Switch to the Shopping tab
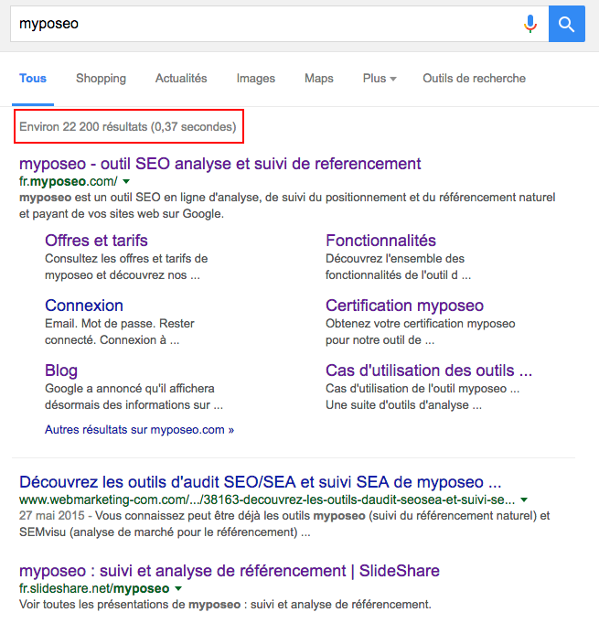This screenshot has width=599, height=623. coord(101,79)
